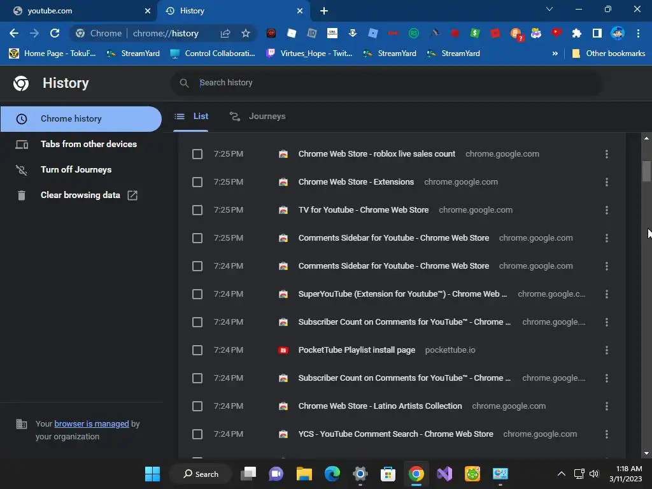The image size is (652, 489).
Task: Select Chrome history in the sidebar
Action: [x=81, y=119]
